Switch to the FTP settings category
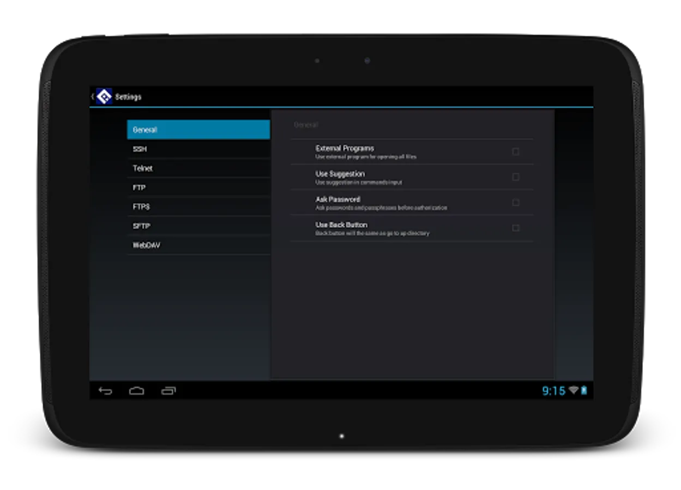The height and width of the screenshot is (490, 681). tap(198, 187)
